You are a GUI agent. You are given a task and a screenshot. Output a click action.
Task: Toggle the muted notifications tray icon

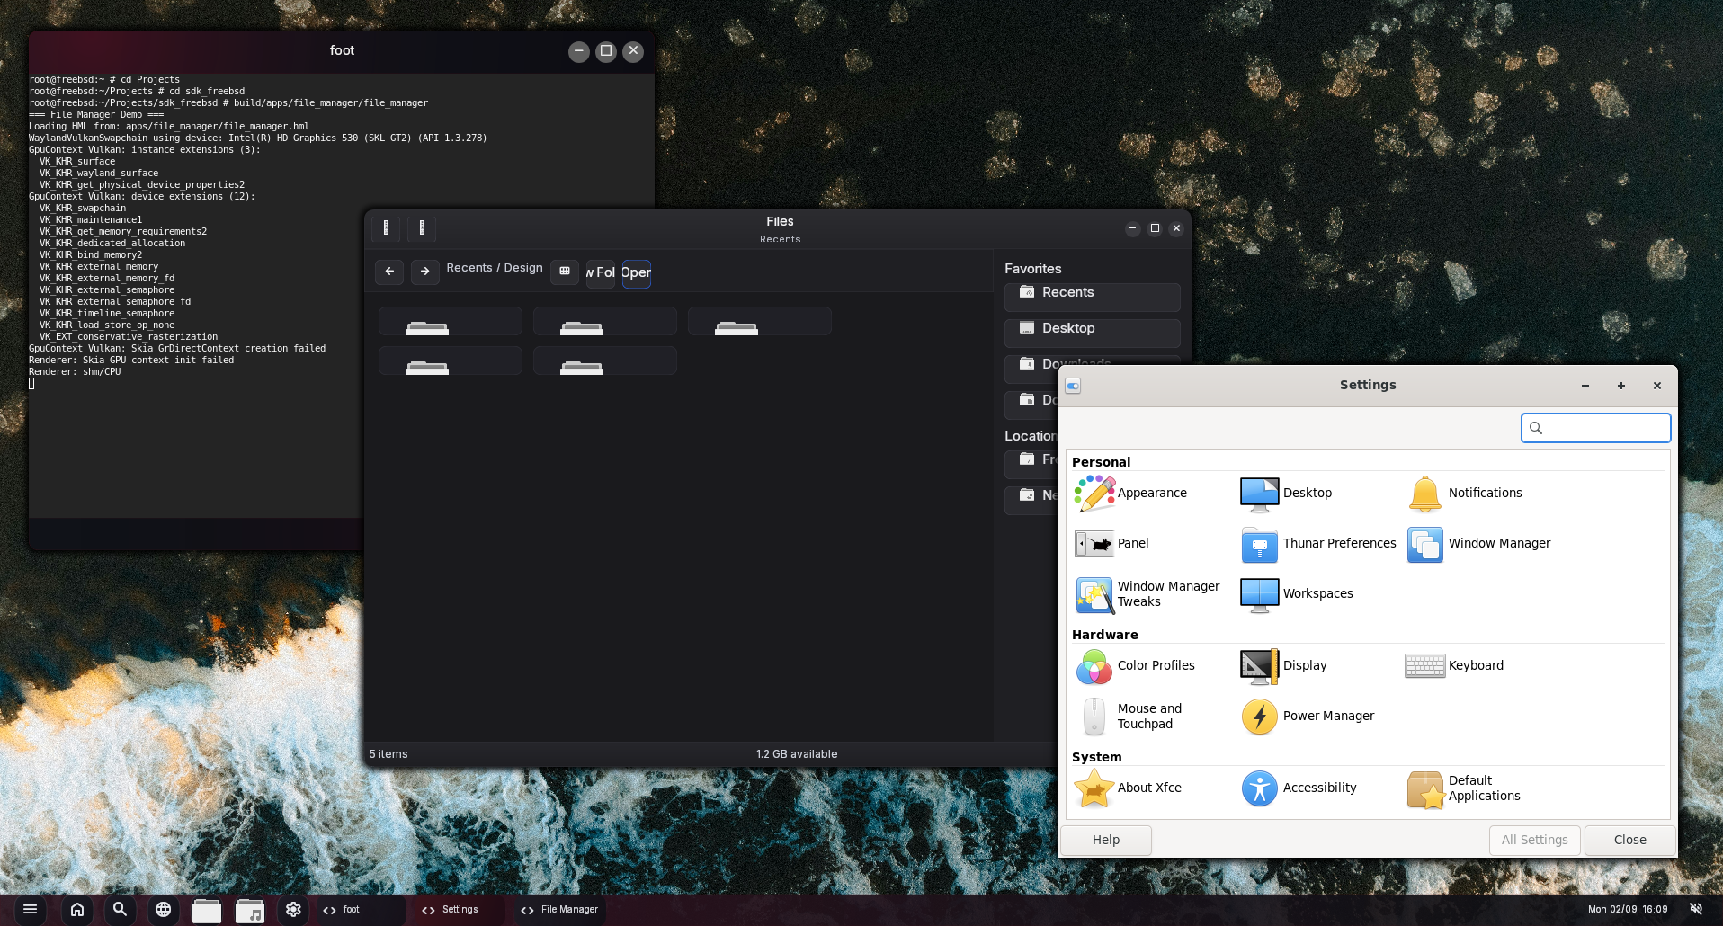(1696, 909)
